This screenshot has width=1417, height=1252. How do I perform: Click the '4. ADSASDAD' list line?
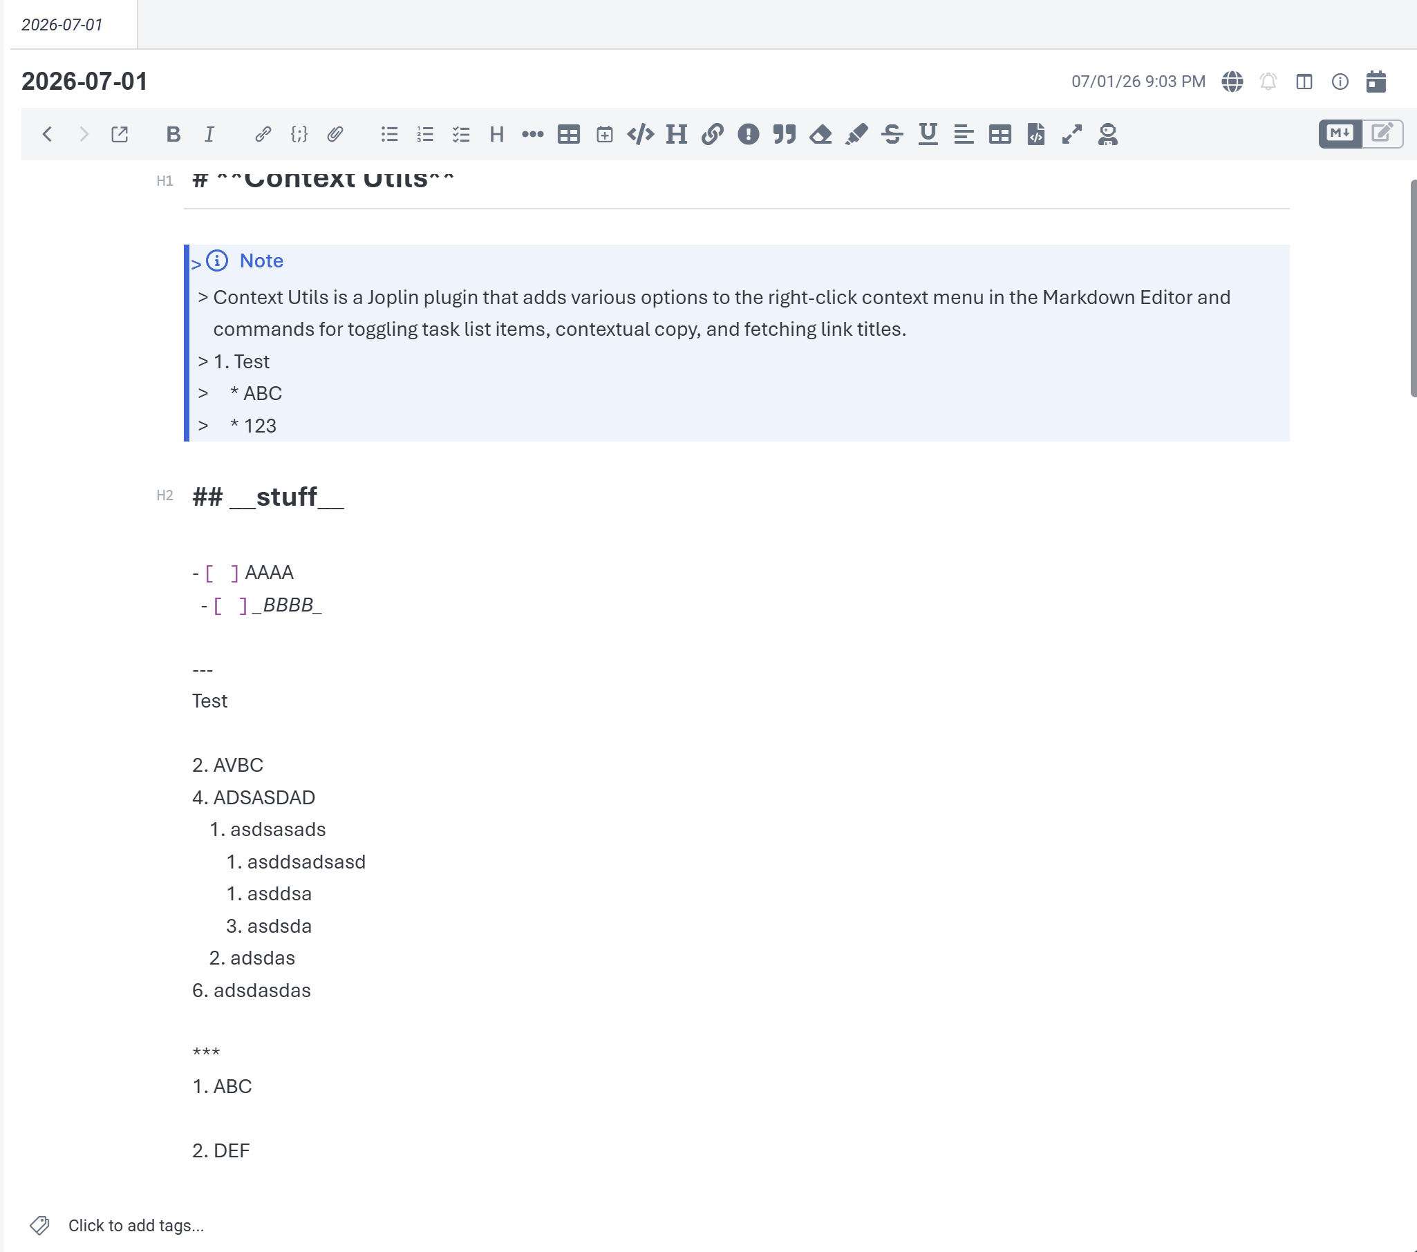[254, 797]
